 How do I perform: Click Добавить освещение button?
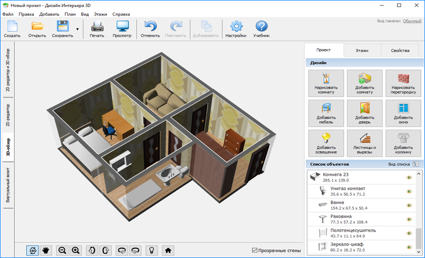click(x=326, y=143)
